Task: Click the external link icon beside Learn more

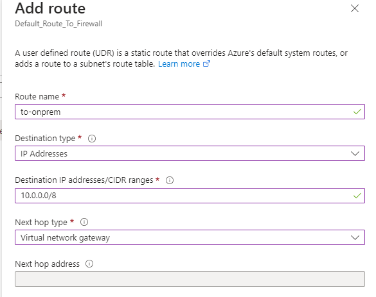Action: tap(206, 64)
